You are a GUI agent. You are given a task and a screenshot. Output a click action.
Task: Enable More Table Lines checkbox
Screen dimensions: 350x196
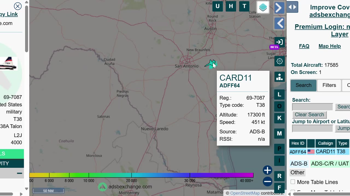tap(293, 182)
